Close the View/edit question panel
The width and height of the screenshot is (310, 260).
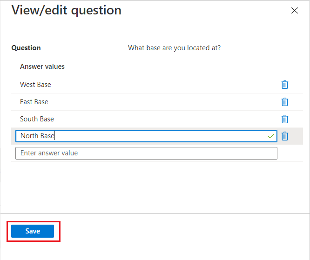[294, 11]
